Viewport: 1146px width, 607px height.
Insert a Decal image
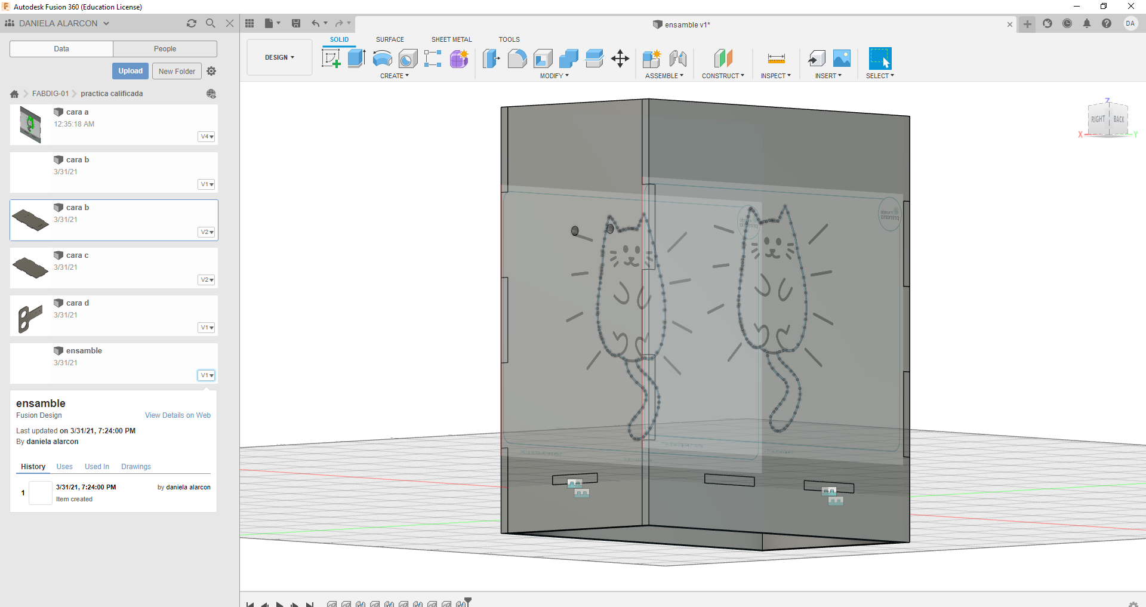(x=842, y=58)
